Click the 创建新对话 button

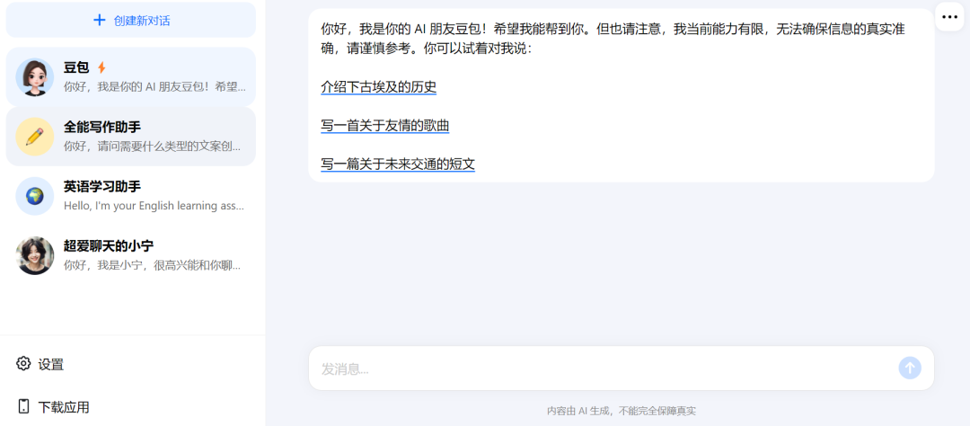tap(130, 21)
